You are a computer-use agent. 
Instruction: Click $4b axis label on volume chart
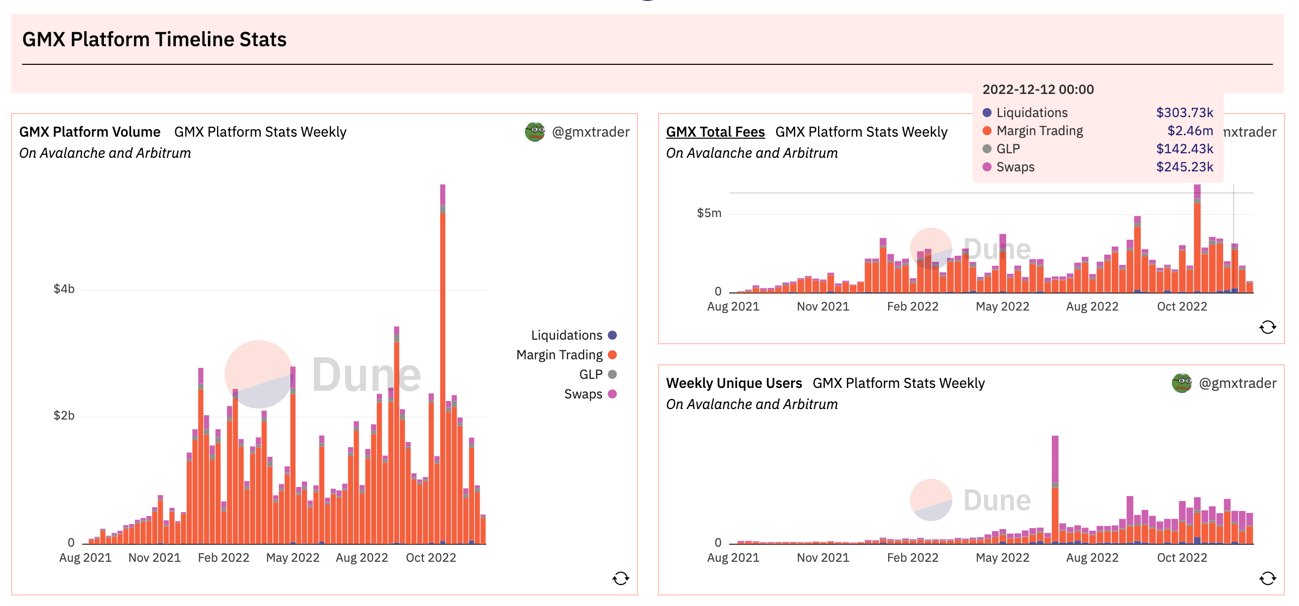[x=64, y=289]
